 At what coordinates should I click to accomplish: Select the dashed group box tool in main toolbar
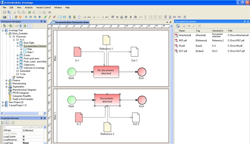[79, 17]
